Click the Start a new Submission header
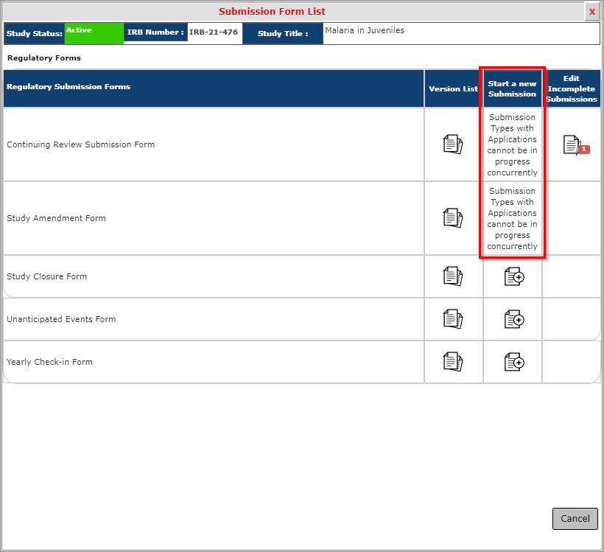This screenshot has height=552, width=604. (x=513, y=88)
